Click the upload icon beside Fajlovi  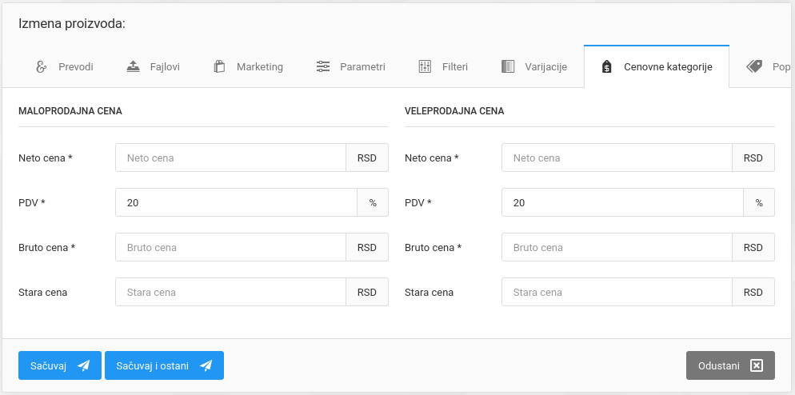pyautogui.click(x=134, y=67)
